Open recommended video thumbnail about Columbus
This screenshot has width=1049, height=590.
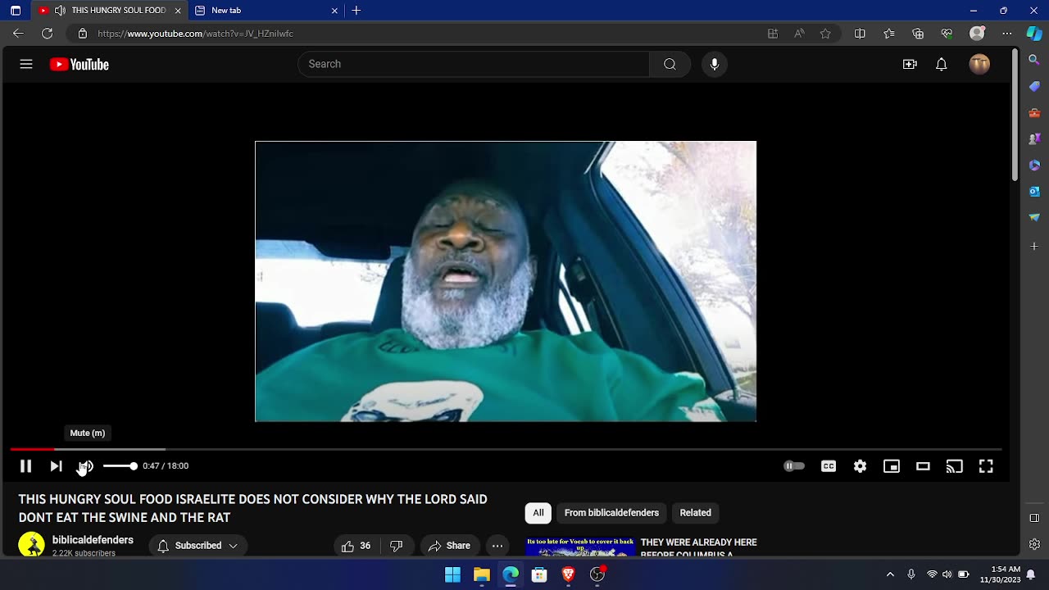tap(580, 547)
